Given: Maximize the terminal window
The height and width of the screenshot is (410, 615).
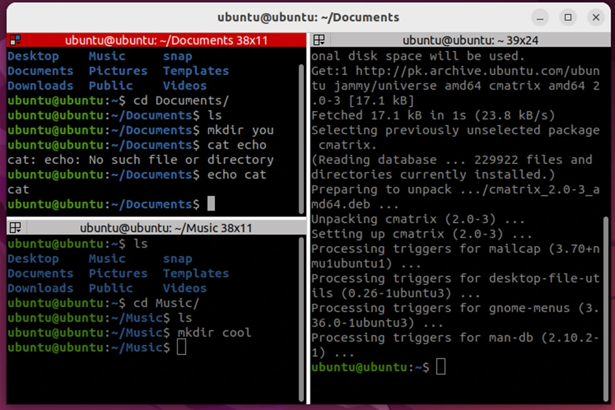Looking at the screenshot, I should click(x=568, y=17).
